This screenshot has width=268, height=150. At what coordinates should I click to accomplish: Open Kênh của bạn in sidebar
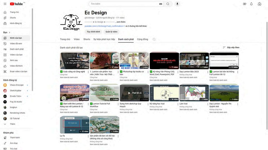[16, 38]
